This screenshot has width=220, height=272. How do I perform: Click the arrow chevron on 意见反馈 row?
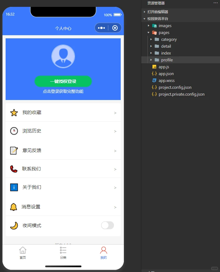pos(115,151)
